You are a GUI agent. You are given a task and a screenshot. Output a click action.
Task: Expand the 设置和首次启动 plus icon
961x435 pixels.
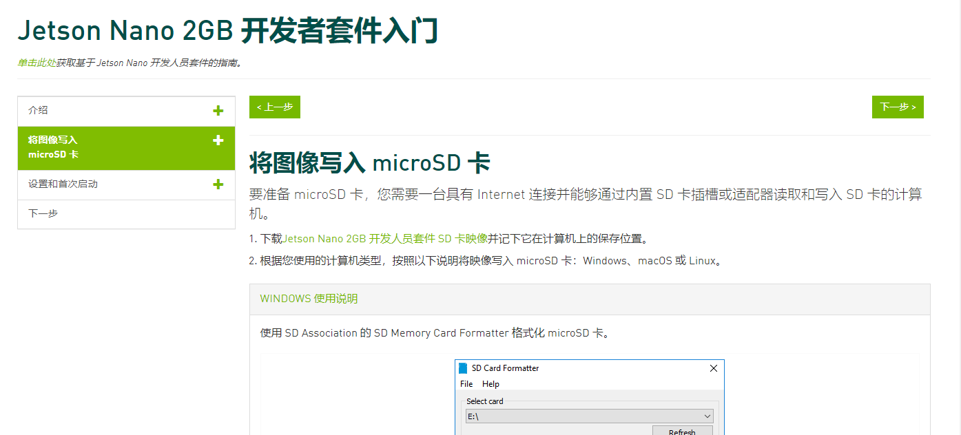[218, 184]
